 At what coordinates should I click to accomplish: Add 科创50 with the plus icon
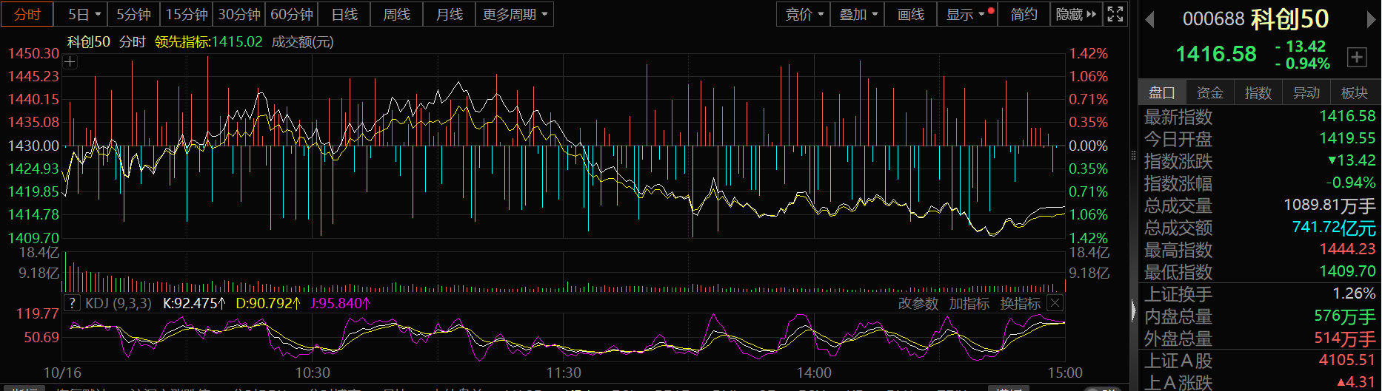(x=1357, y=57)
